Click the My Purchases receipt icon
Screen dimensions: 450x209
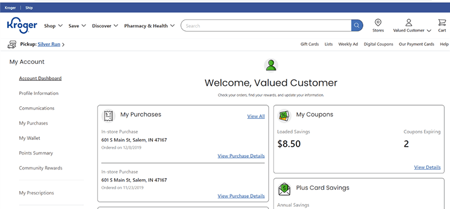click(x=109, y=116)
